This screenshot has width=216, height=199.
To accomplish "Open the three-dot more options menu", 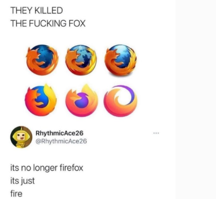I will 156,133.
